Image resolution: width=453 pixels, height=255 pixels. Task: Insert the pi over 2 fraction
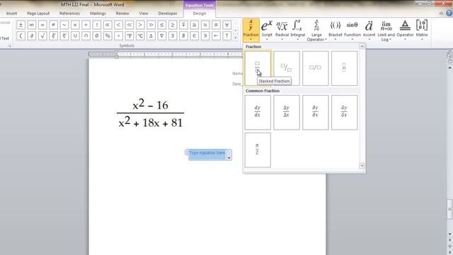pyautogui.click(x=258, y=150)
